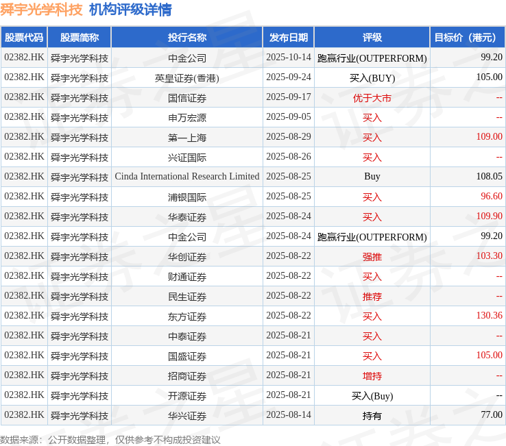Select the 民生证券 cell

click(187, 297)
